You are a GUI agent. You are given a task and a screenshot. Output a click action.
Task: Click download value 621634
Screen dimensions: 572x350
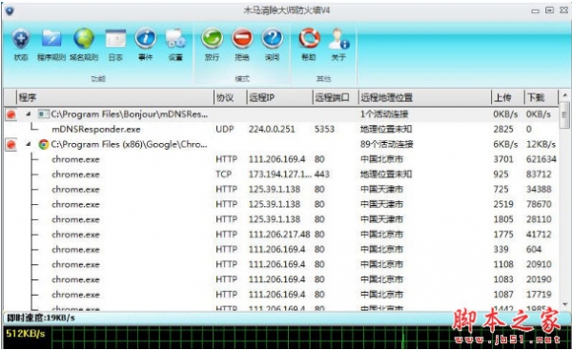coord(541,159)
